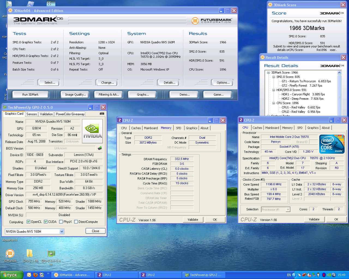This screenshot has height=279, width=349.
Task: Open Caches tab in right CPU-Z window
Action: click(x=257, y=128)
